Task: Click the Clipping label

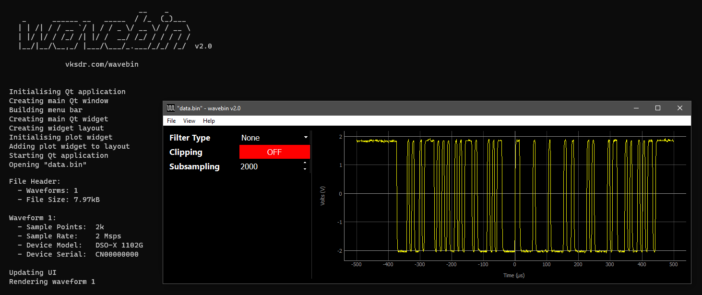Action: (186, 152)
